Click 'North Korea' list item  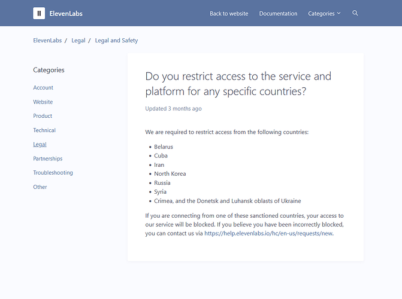coord(170,174)
